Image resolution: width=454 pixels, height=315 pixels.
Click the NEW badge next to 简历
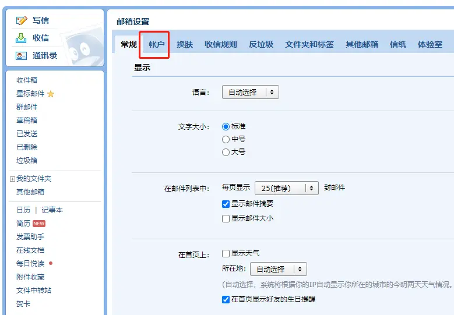pyautogui.click(x=39, y=224)
